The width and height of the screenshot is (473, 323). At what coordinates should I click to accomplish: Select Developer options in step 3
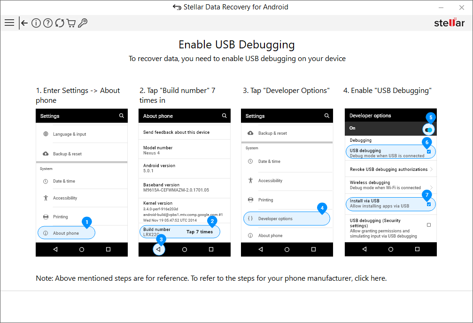point(286,219)
